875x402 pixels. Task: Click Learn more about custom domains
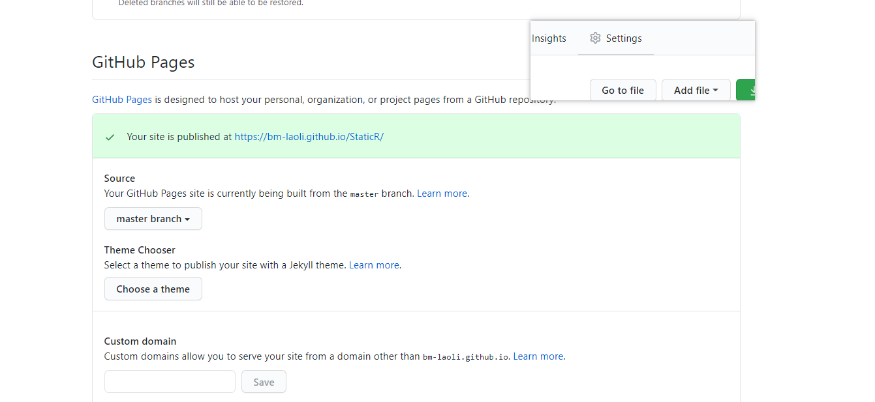click(538, 356)
